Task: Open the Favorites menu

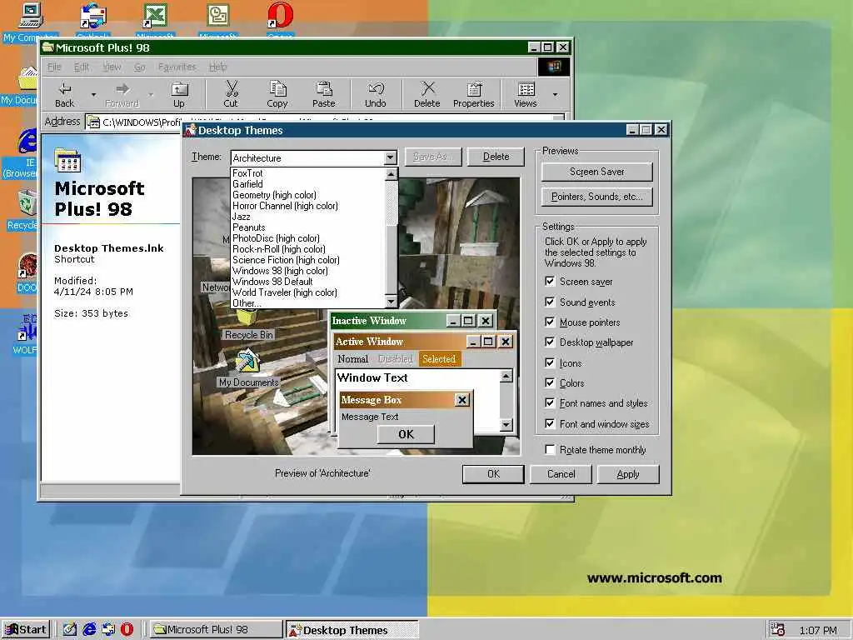Action: point(177,67)
